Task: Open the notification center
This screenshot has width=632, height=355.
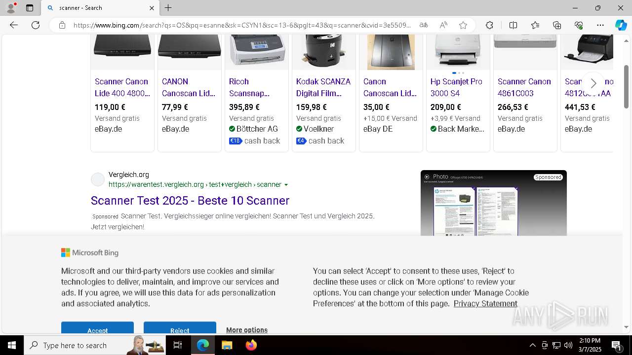Action: [617, 345]
